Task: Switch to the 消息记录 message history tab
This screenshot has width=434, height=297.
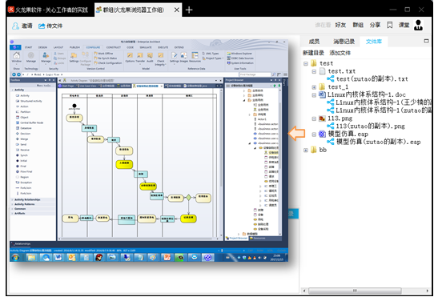Action: tap(344, 42)
